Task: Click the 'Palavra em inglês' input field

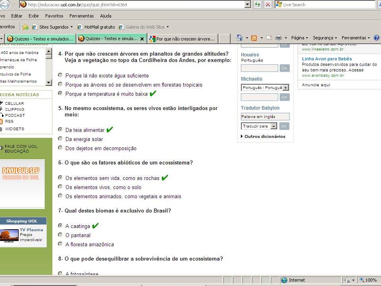Action: tap(265, 116)
